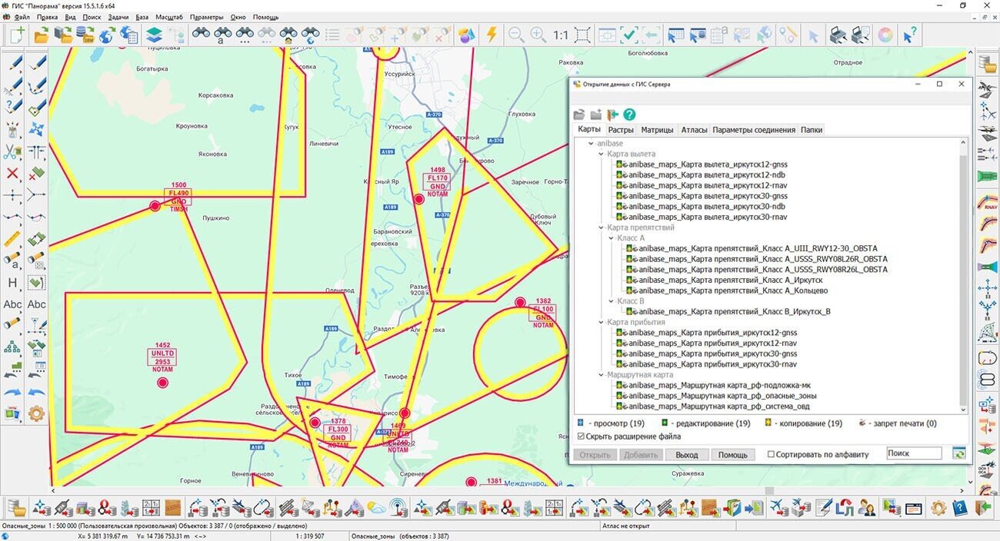The width and height of the screenshot is (1000, 541).
Task: Click the lightning bolt icon in top toolbar
Action: click(492, 35)
